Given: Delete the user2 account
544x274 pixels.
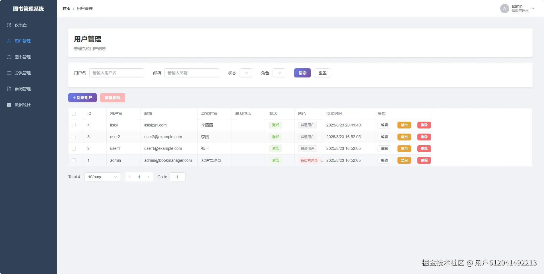Looking at the screenshot, I should pyautogui.click(x=424, y=137).
